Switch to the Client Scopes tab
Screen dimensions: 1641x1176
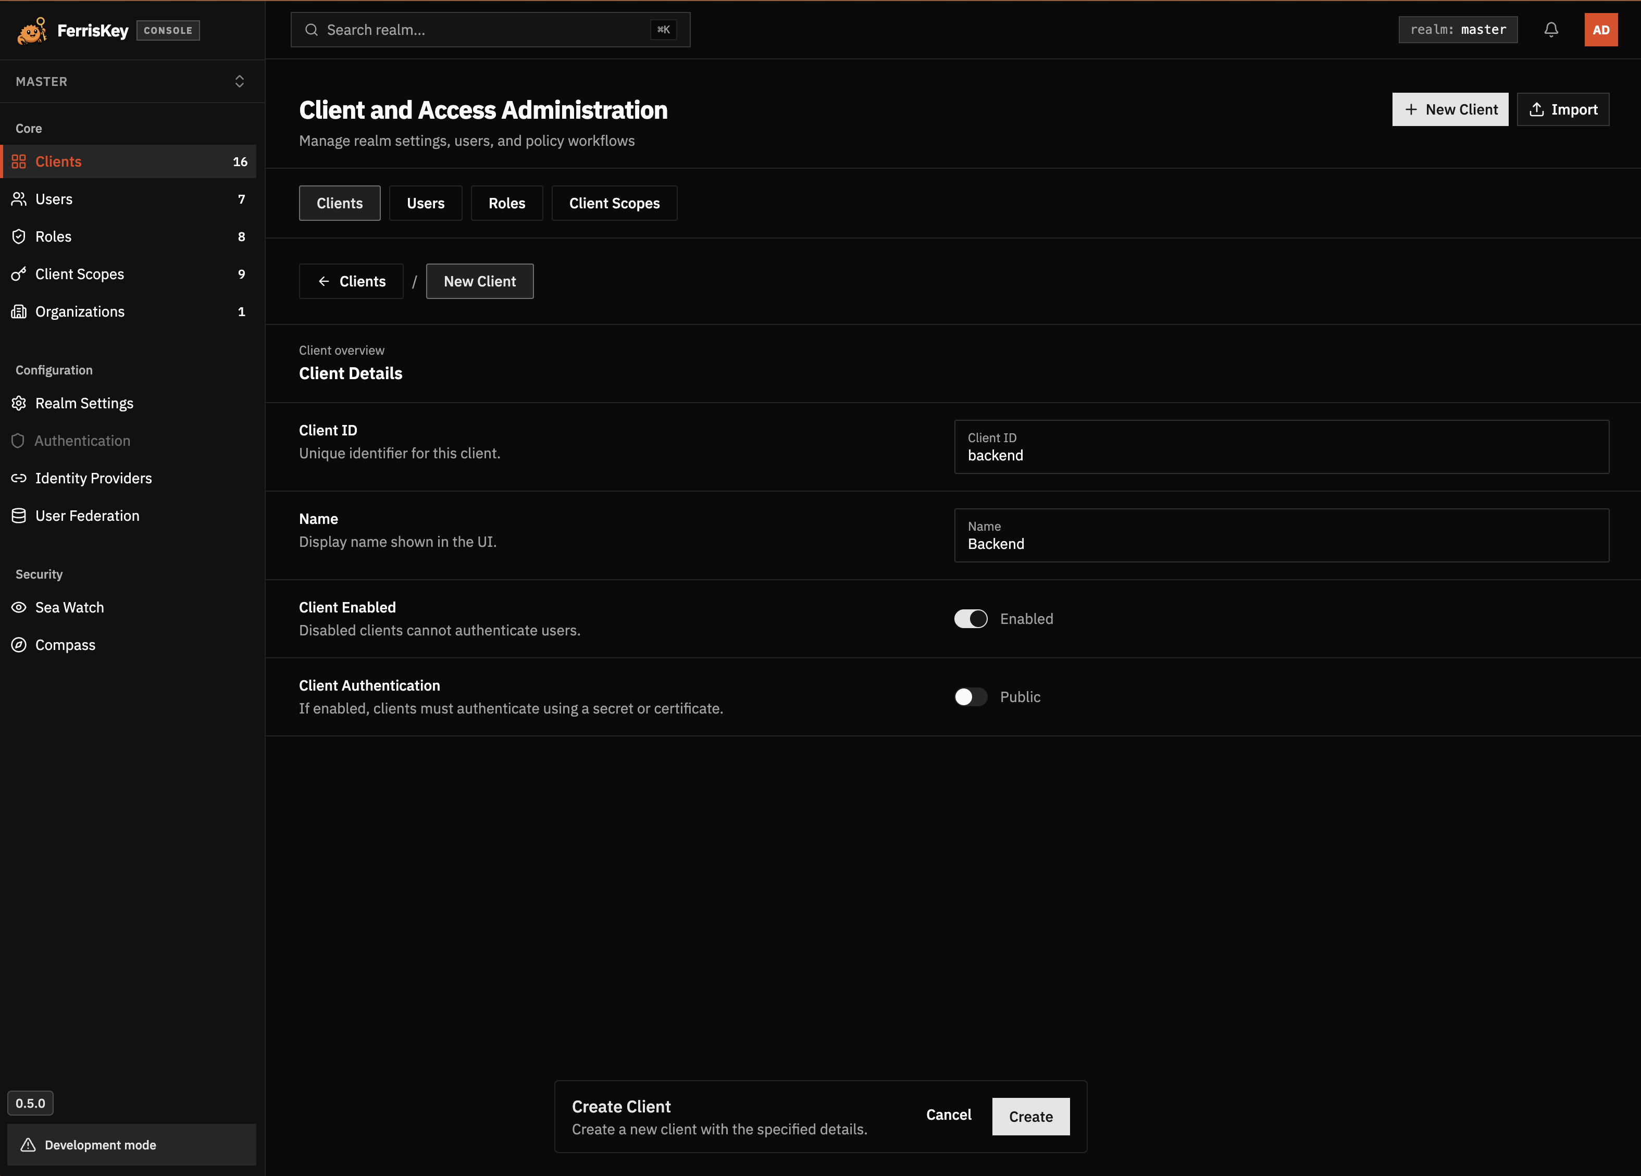[614, 203]
